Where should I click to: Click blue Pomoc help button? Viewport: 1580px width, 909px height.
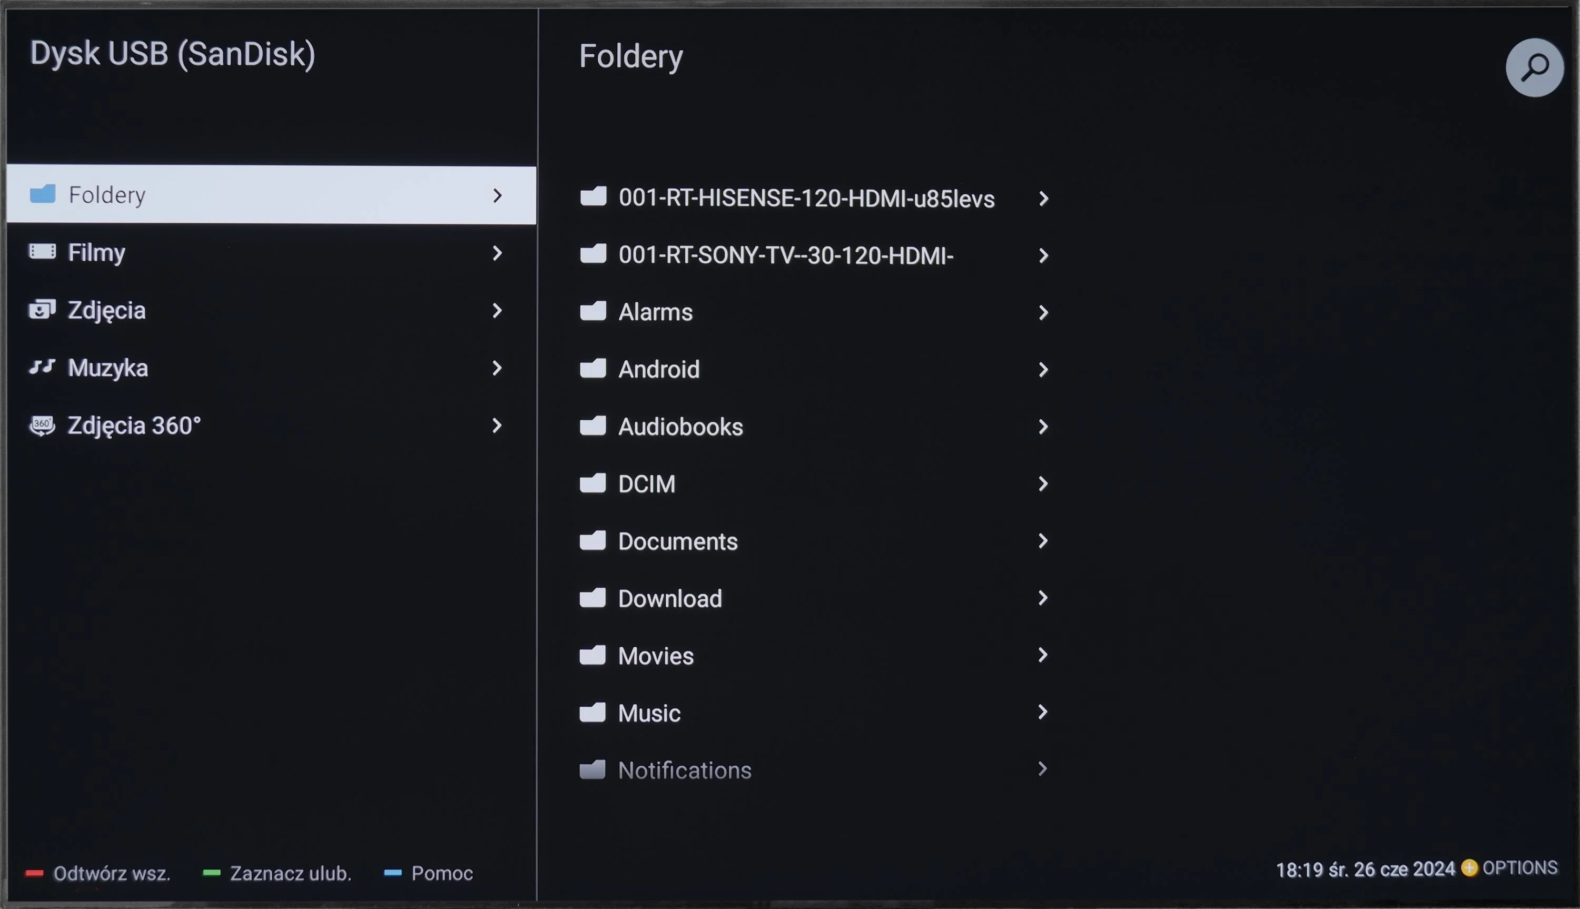tap(428, 873)
